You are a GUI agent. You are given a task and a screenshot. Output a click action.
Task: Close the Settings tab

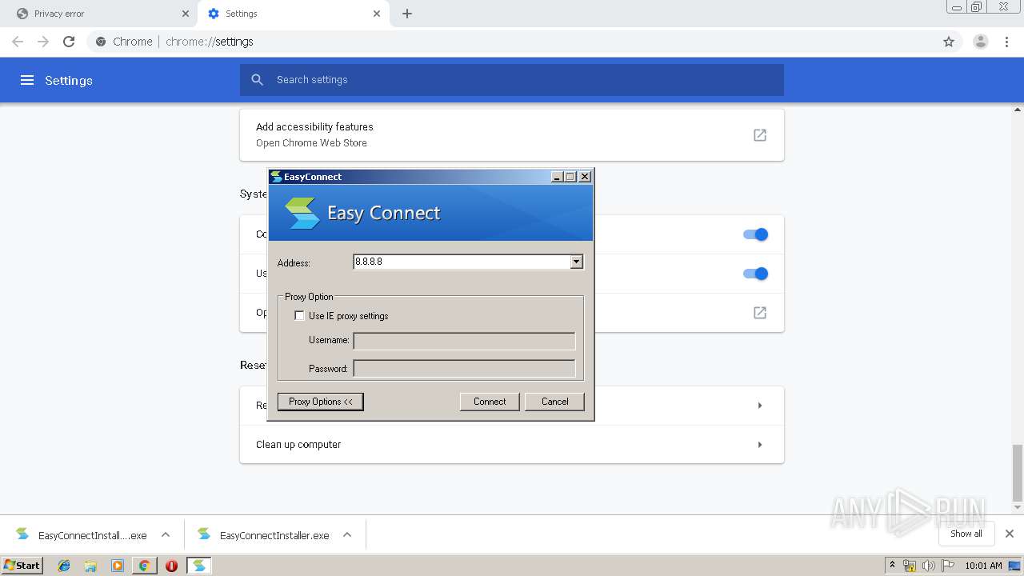tap(377, 14)
